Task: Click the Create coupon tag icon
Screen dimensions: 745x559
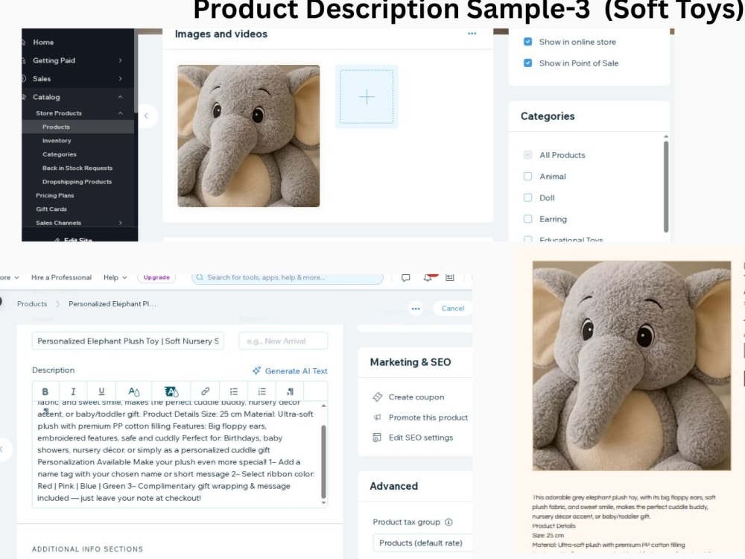Action: (377, 397)
